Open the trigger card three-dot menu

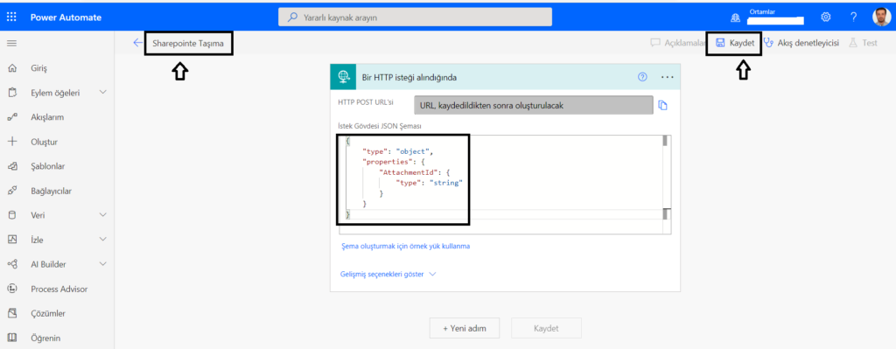coord(667,77)
